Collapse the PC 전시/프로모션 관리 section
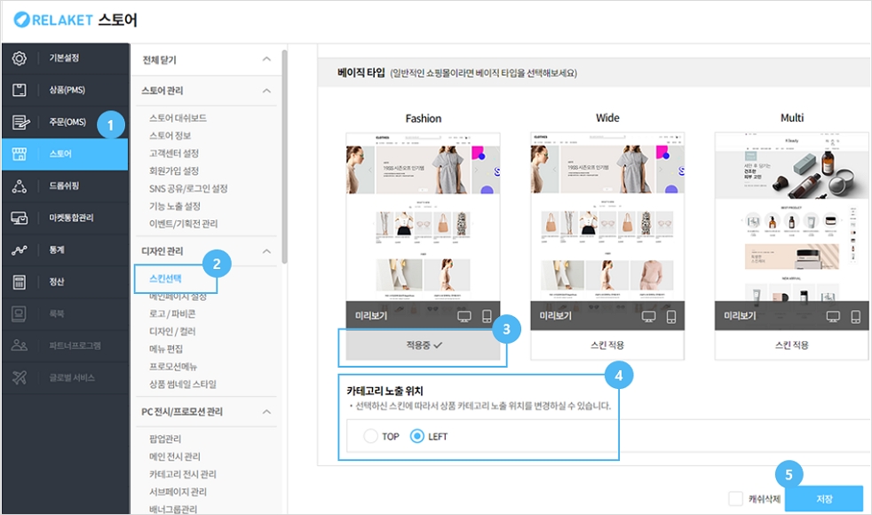 click(266, 412)
